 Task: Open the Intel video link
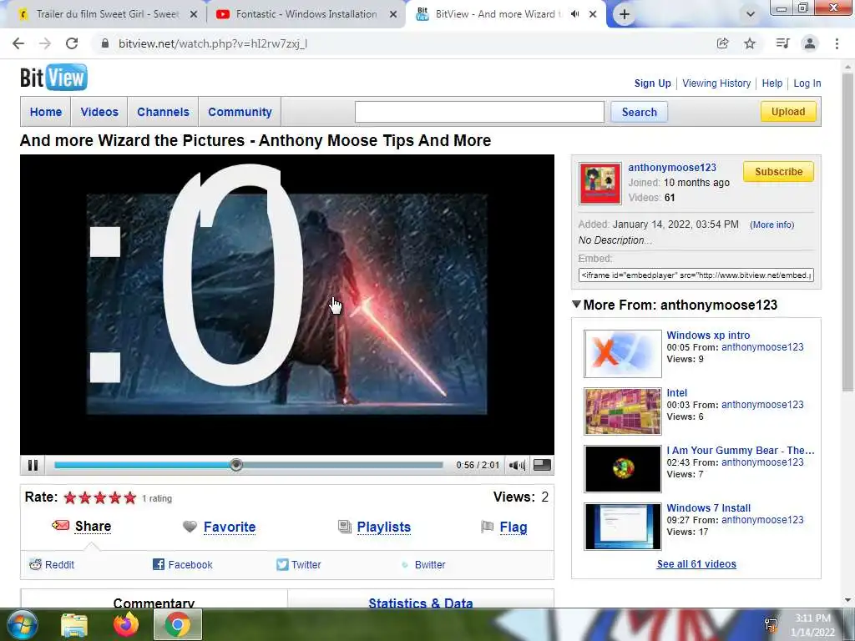[x=676, y=393]
